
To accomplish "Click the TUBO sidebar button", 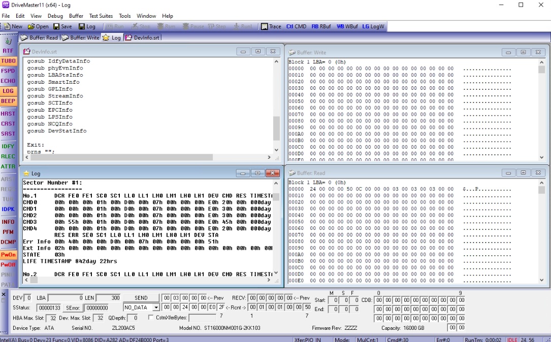I will [8, 61].
